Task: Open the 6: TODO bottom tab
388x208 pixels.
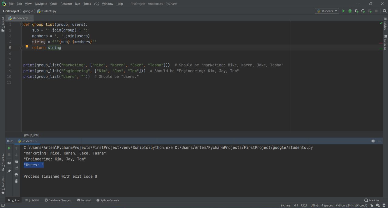Action: (x=32, y=200)
